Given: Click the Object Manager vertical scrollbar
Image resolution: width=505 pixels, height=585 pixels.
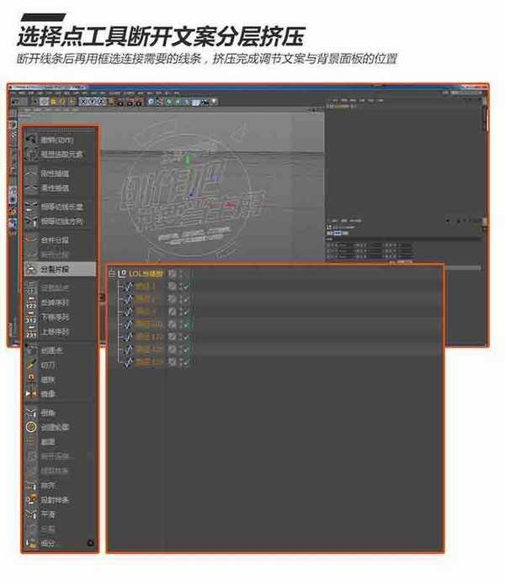Looking at the screenshot, I should [x=485, y=119].
